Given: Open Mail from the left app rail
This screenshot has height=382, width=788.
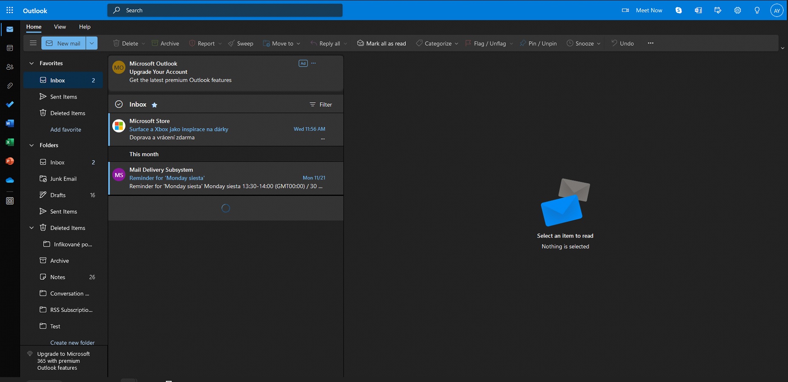Looking at the screenshot, I should (10, 29).
